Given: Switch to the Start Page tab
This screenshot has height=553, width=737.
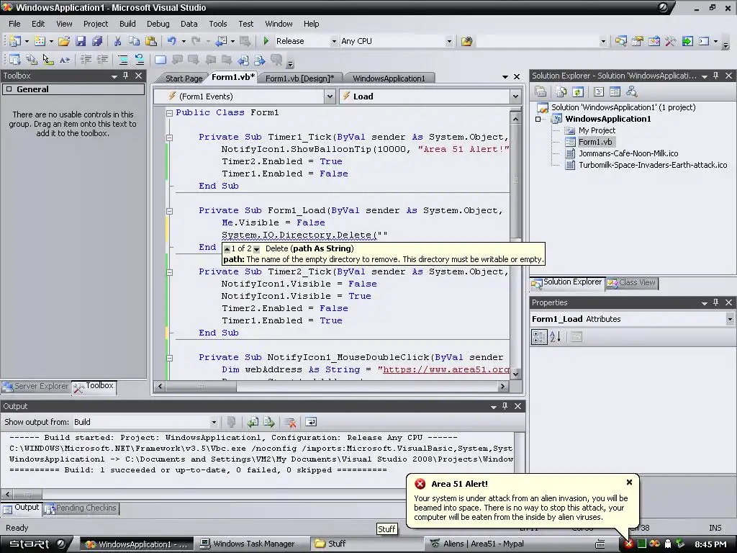Looking at the screenshot, I should (184, 78).
